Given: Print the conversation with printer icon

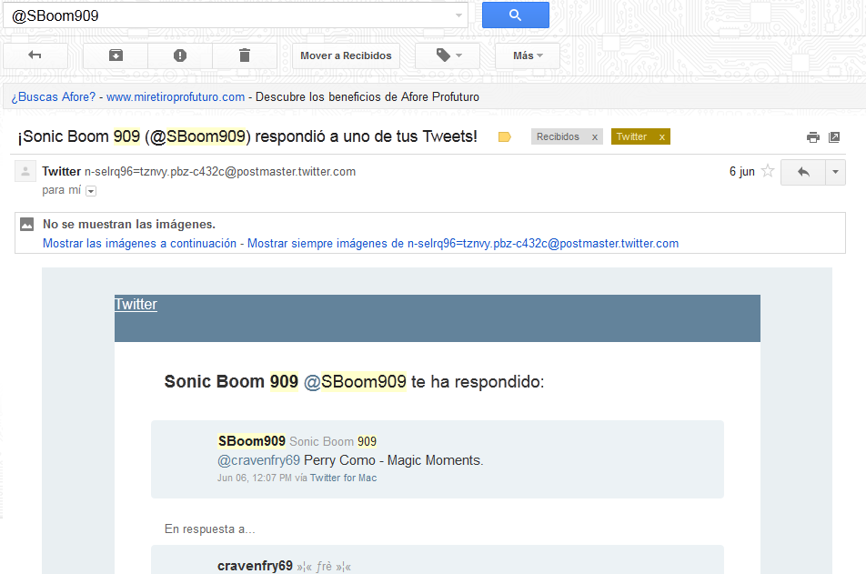Looking at the screenshot, I should [x=813, y=137].
